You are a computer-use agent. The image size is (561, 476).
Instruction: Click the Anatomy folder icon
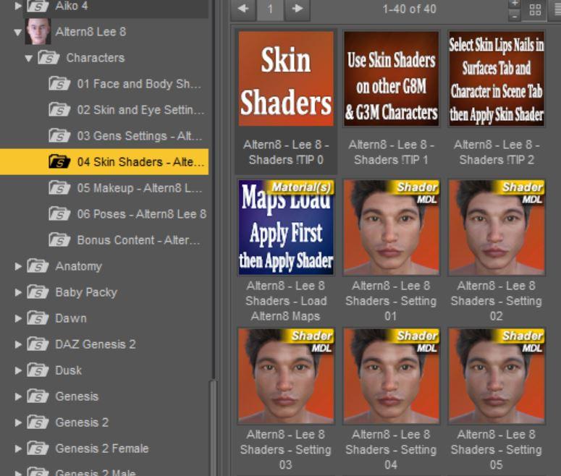pyautogui.click(x=38, y=265)
